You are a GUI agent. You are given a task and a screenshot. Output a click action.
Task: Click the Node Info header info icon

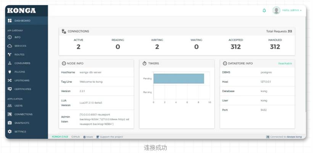click(x=64, y=64)
